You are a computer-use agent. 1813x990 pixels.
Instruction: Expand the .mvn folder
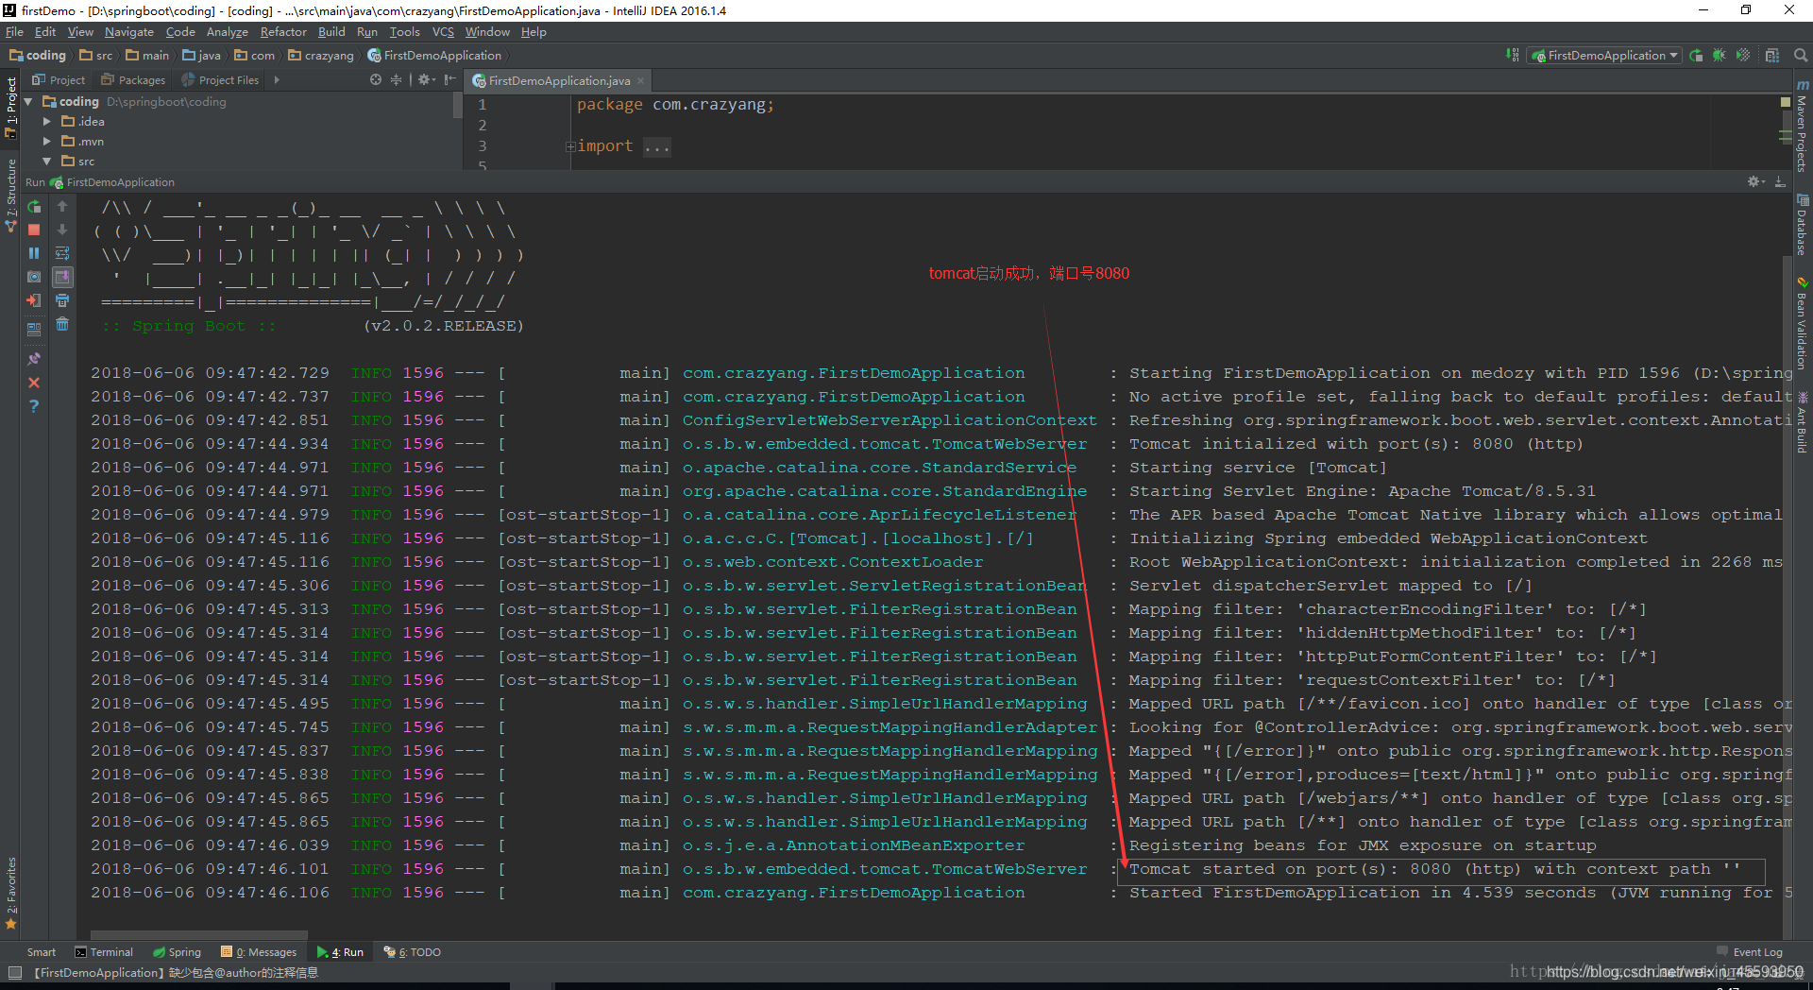coord(47,141)
